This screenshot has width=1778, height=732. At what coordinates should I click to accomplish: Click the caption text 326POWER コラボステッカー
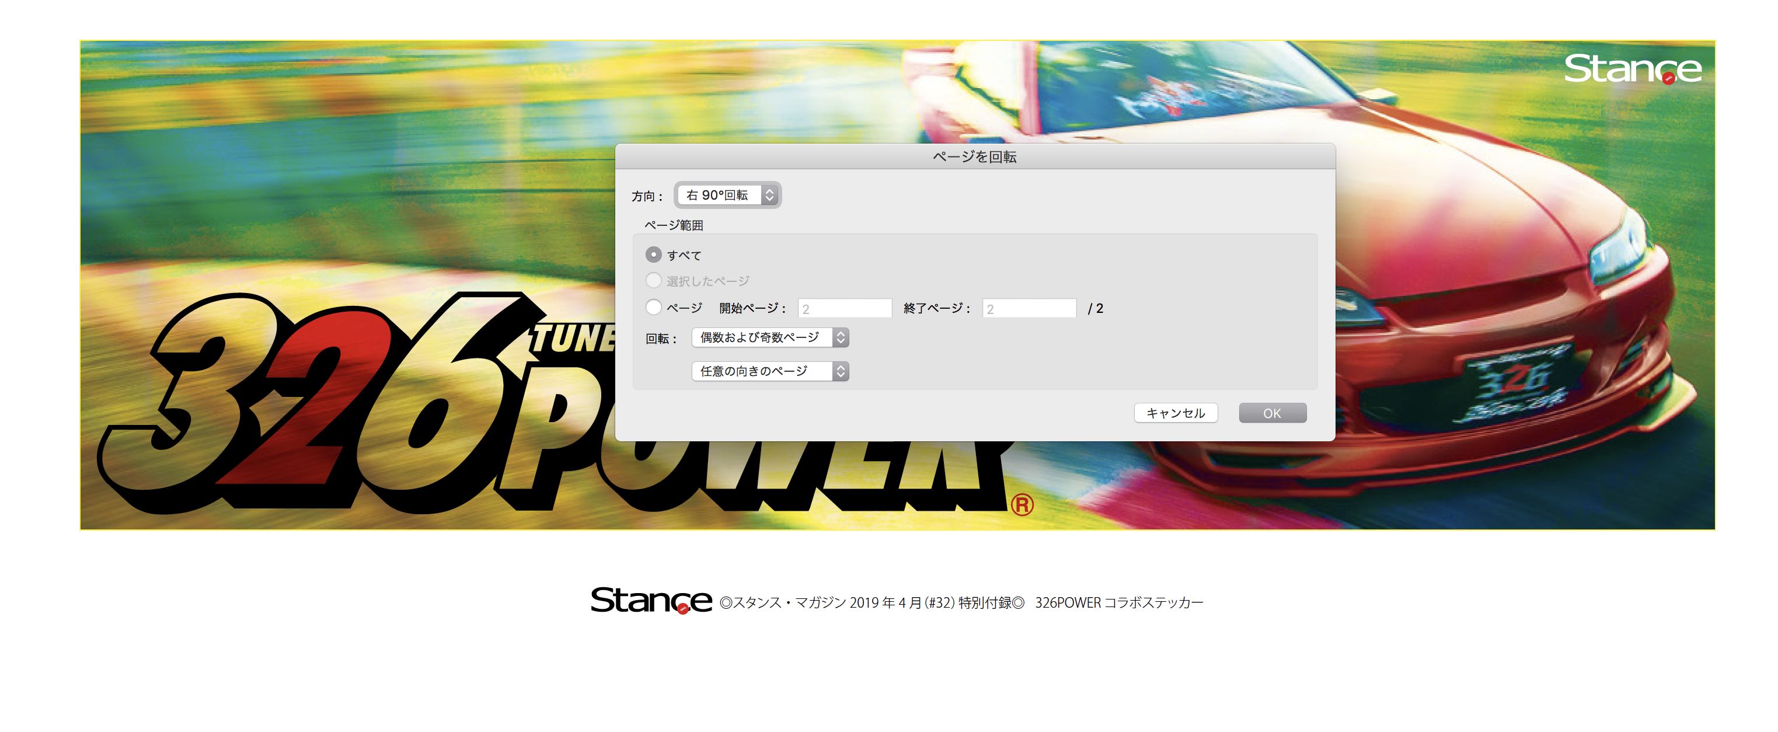pyautogui.click(x=1119, y=602)
